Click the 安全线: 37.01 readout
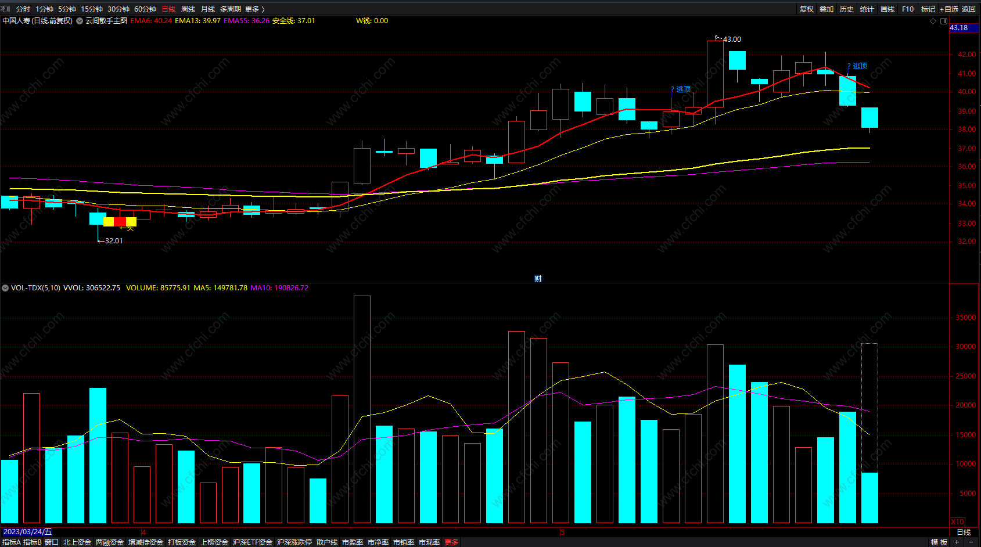 click(x=294, y=21)
